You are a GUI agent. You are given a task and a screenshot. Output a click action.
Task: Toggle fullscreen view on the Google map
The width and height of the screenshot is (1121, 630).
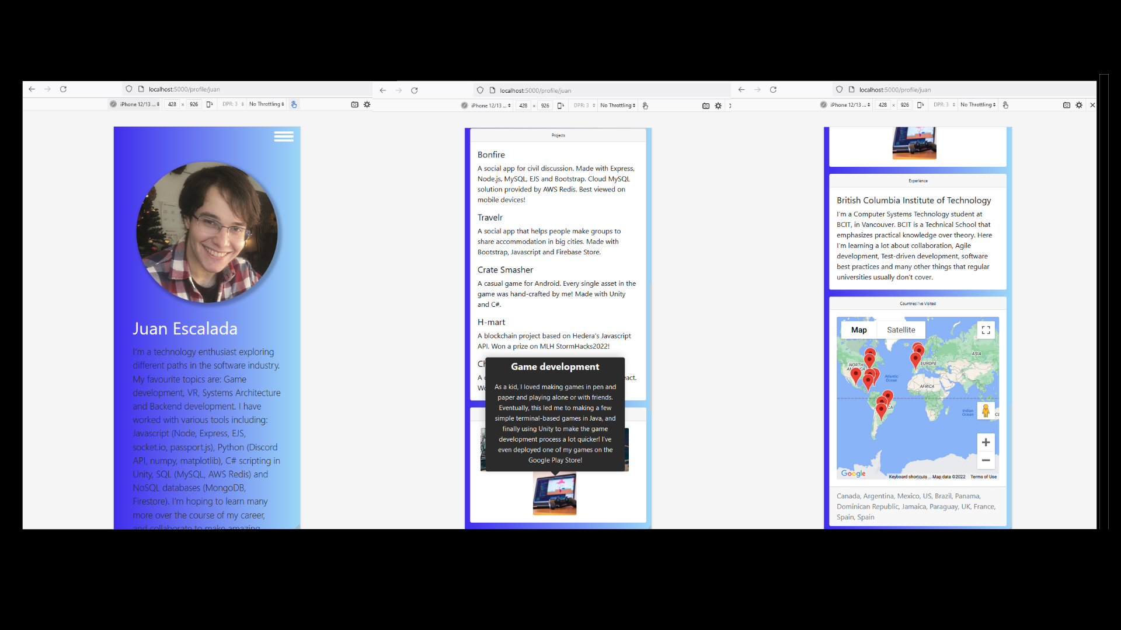(x=986, y=330)
